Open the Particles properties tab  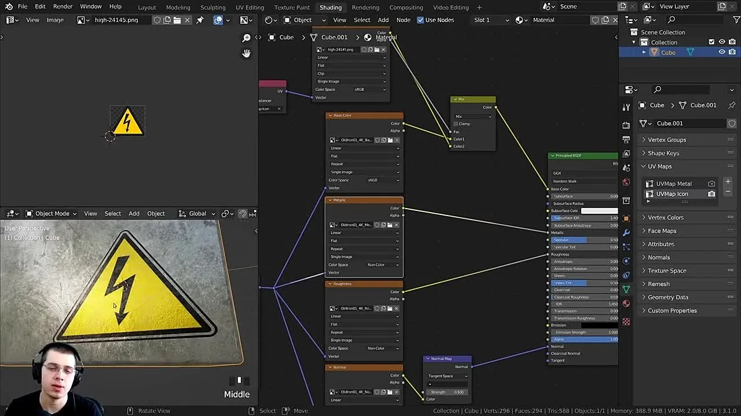(x=626, y=247)
